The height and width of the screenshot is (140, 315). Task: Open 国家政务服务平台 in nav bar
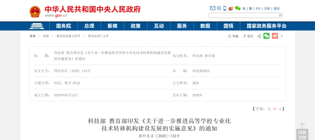(x=267, y=26)
